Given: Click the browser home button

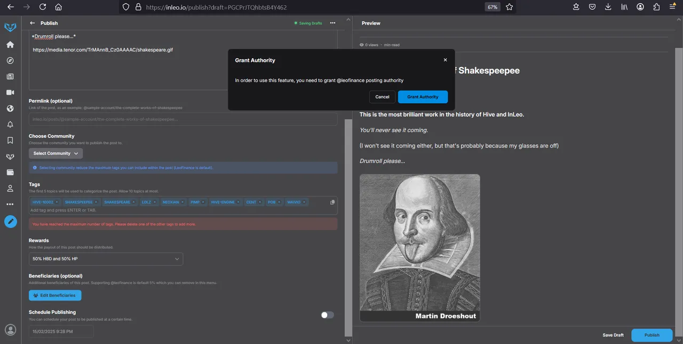Looking at the screenshot, I should tap(58, 7).
